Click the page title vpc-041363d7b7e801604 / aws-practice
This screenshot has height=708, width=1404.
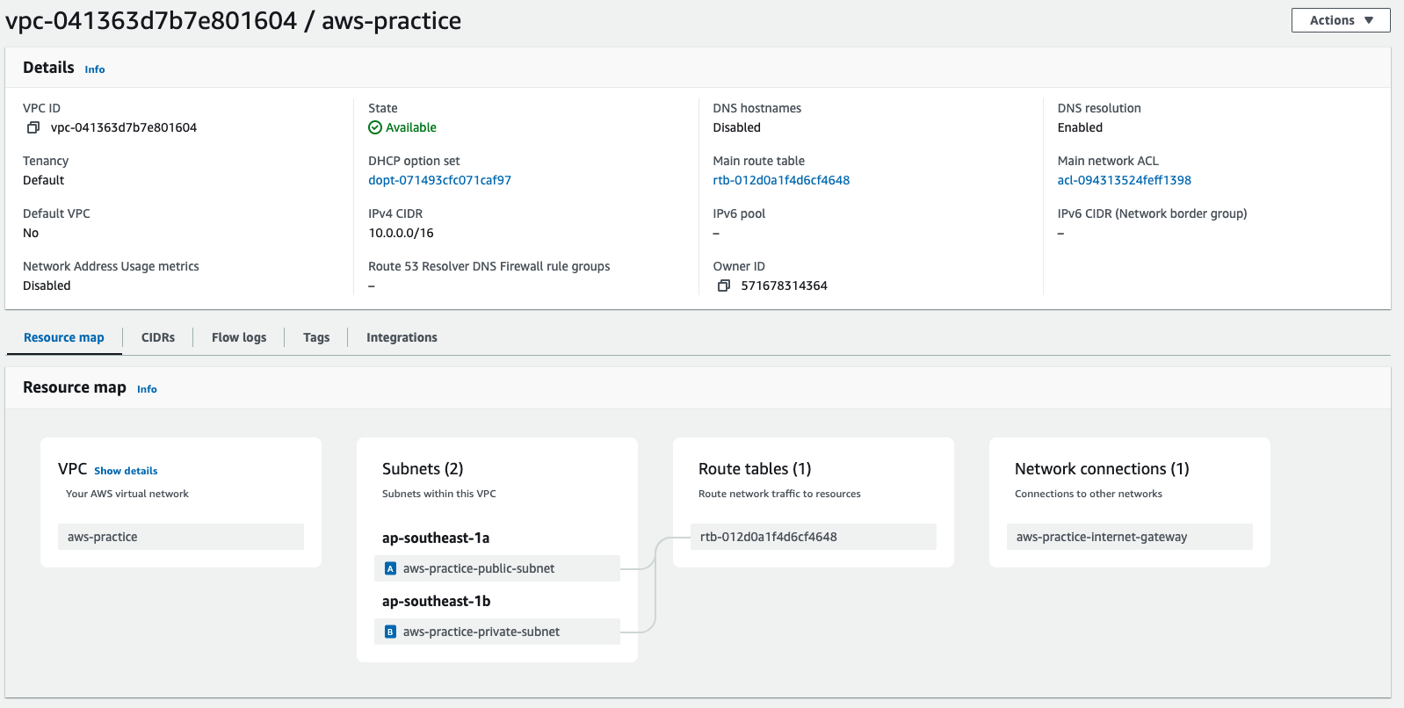point(234,20)
